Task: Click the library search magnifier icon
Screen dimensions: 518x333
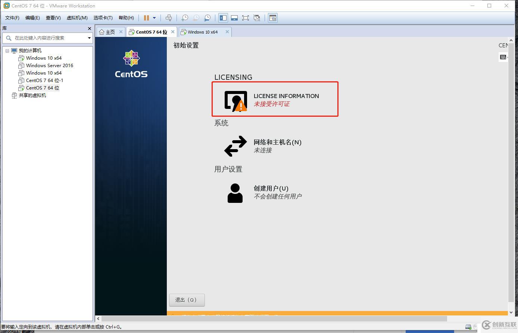Action: [x=9, y=38]
